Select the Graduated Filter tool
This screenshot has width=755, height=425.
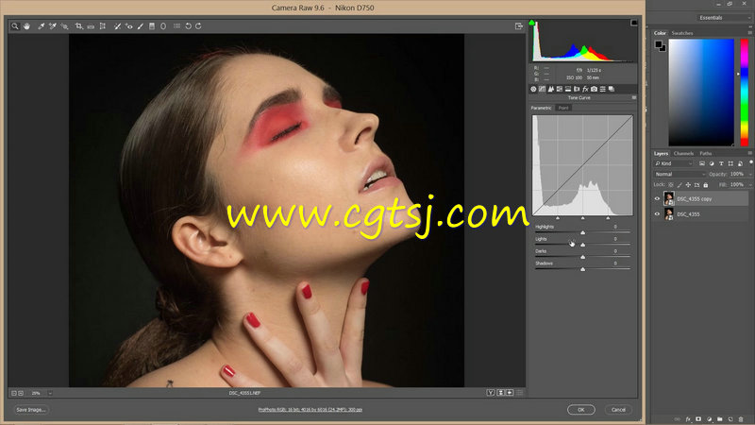click(x=152, y=26)
